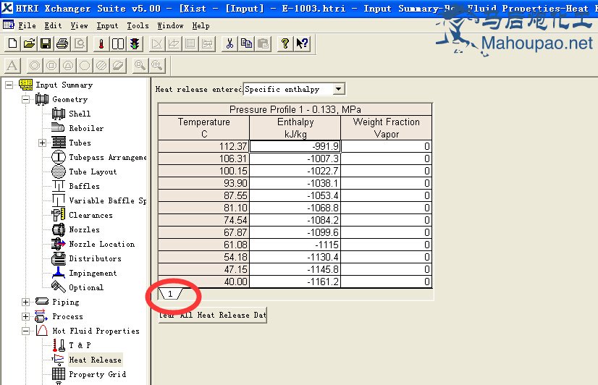
Task: Open help with the question mark icon
Action: (x=285, y=44)
